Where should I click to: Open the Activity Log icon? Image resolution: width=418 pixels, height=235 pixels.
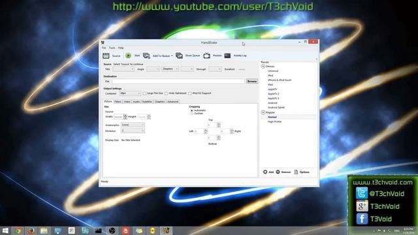click(x=227, y=55)
